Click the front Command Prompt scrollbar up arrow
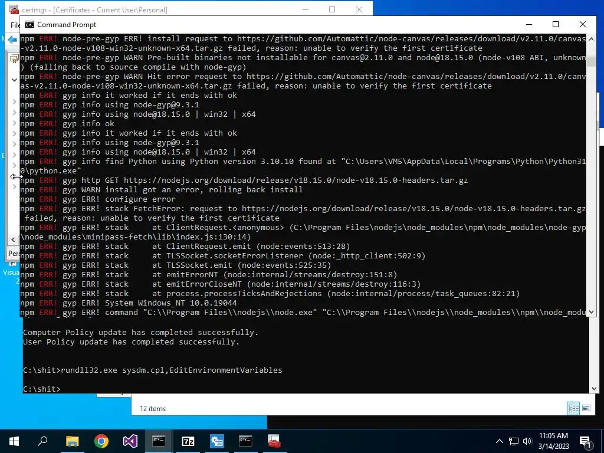 591,38
